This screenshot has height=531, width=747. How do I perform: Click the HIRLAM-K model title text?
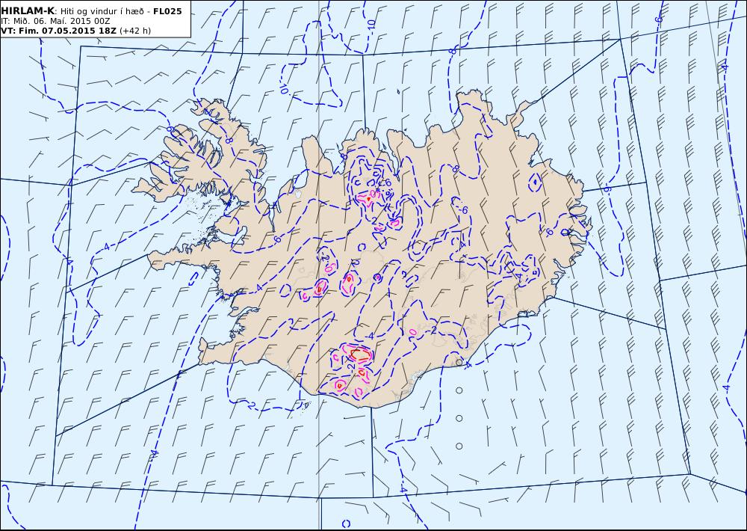pos(28,11)
